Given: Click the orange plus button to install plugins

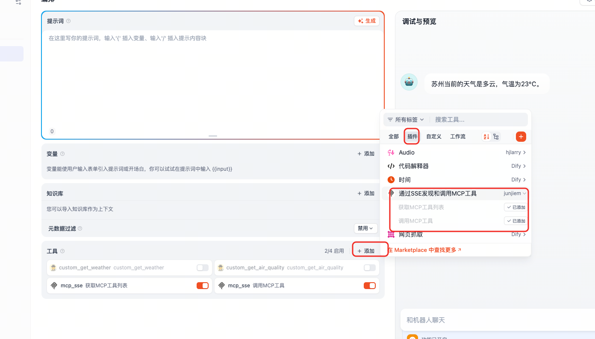Looking at the screenshot, I should click(521, 136).
